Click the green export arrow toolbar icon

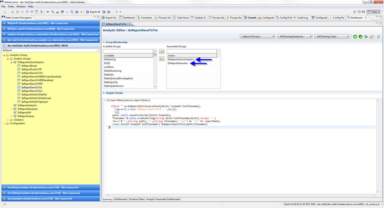coord(109,12)
